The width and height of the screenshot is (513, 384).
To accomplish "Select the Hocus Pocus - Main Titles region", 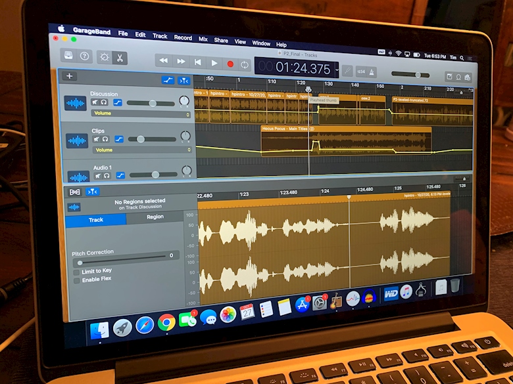I will [346, 141].
